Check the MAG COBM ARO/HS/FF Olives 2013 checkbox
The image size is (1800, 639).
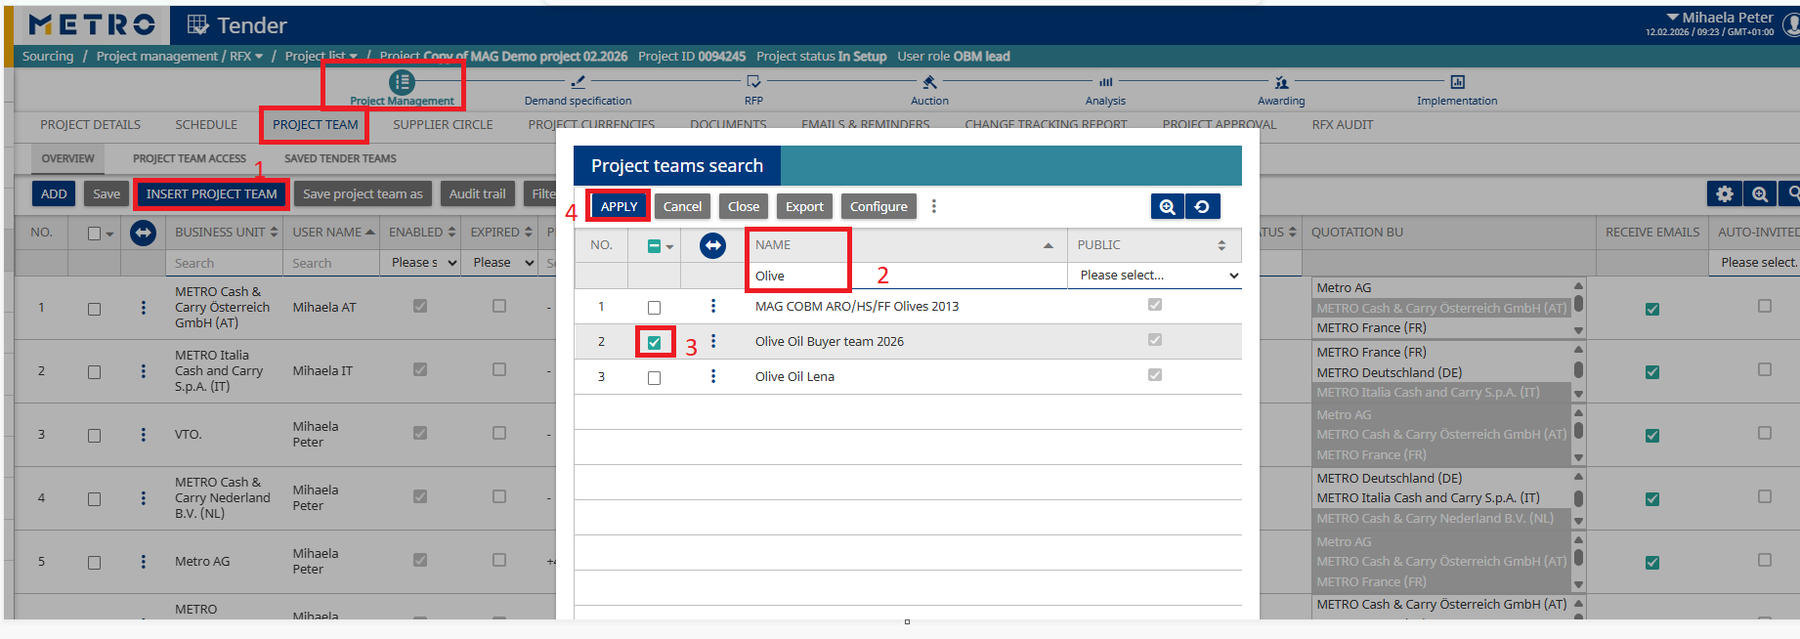[x=654, y=308]
